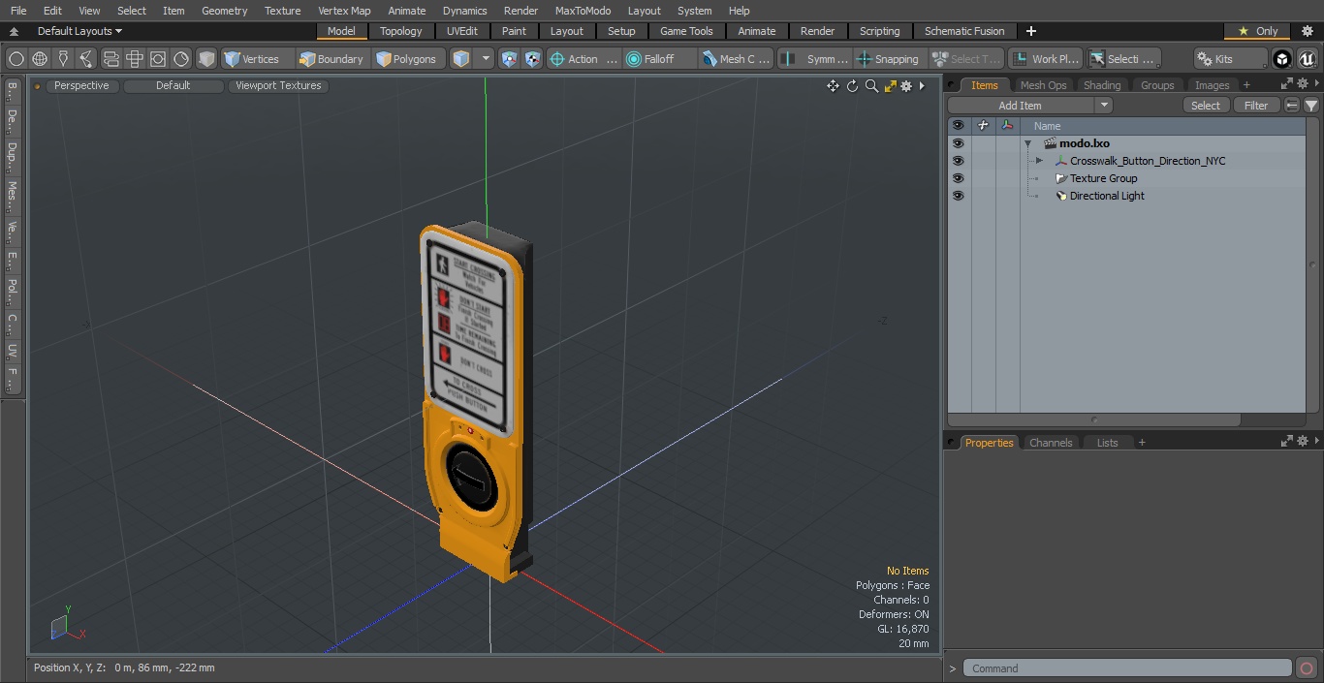Expand the Crosswalk_Button_Direction_NYC tree item
The height and width of the screenshot is (683, 1324).
click(x=1039, y=161)
